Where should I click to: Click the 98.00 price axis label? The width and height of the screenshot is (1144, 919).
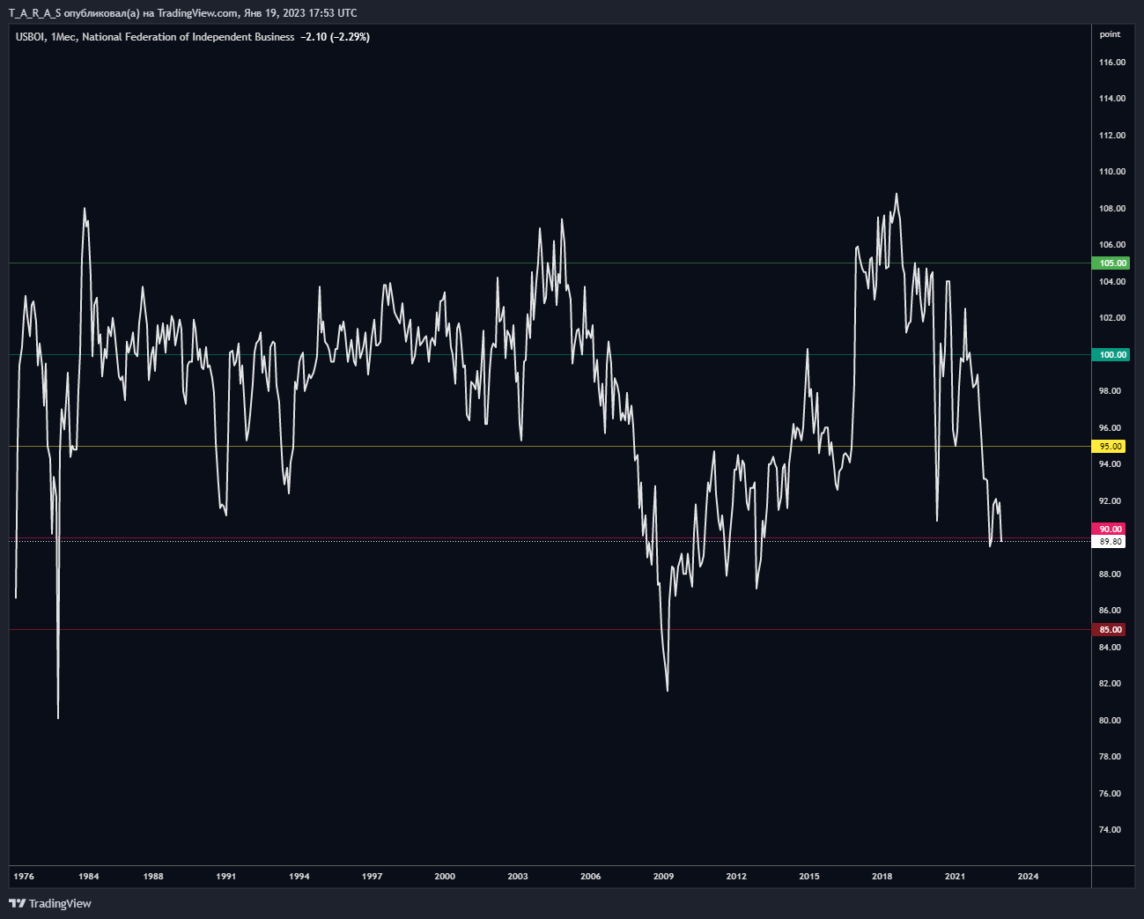pyautogui.click(x=1110, y=391)
